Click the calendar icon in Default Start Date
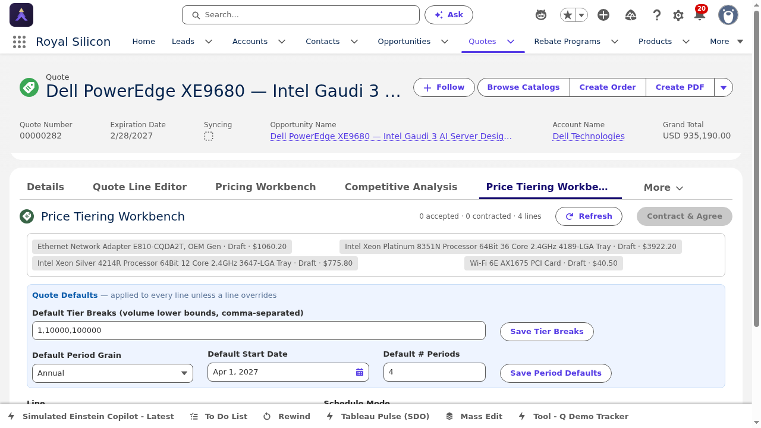The height and width of the screenshot is (428, 761). (360, 372)
